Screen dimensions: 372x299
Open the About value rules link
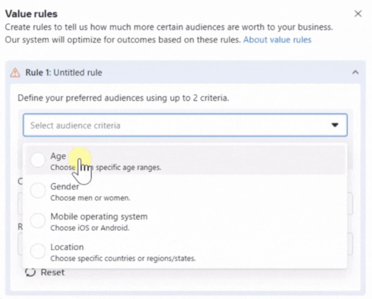277,40
